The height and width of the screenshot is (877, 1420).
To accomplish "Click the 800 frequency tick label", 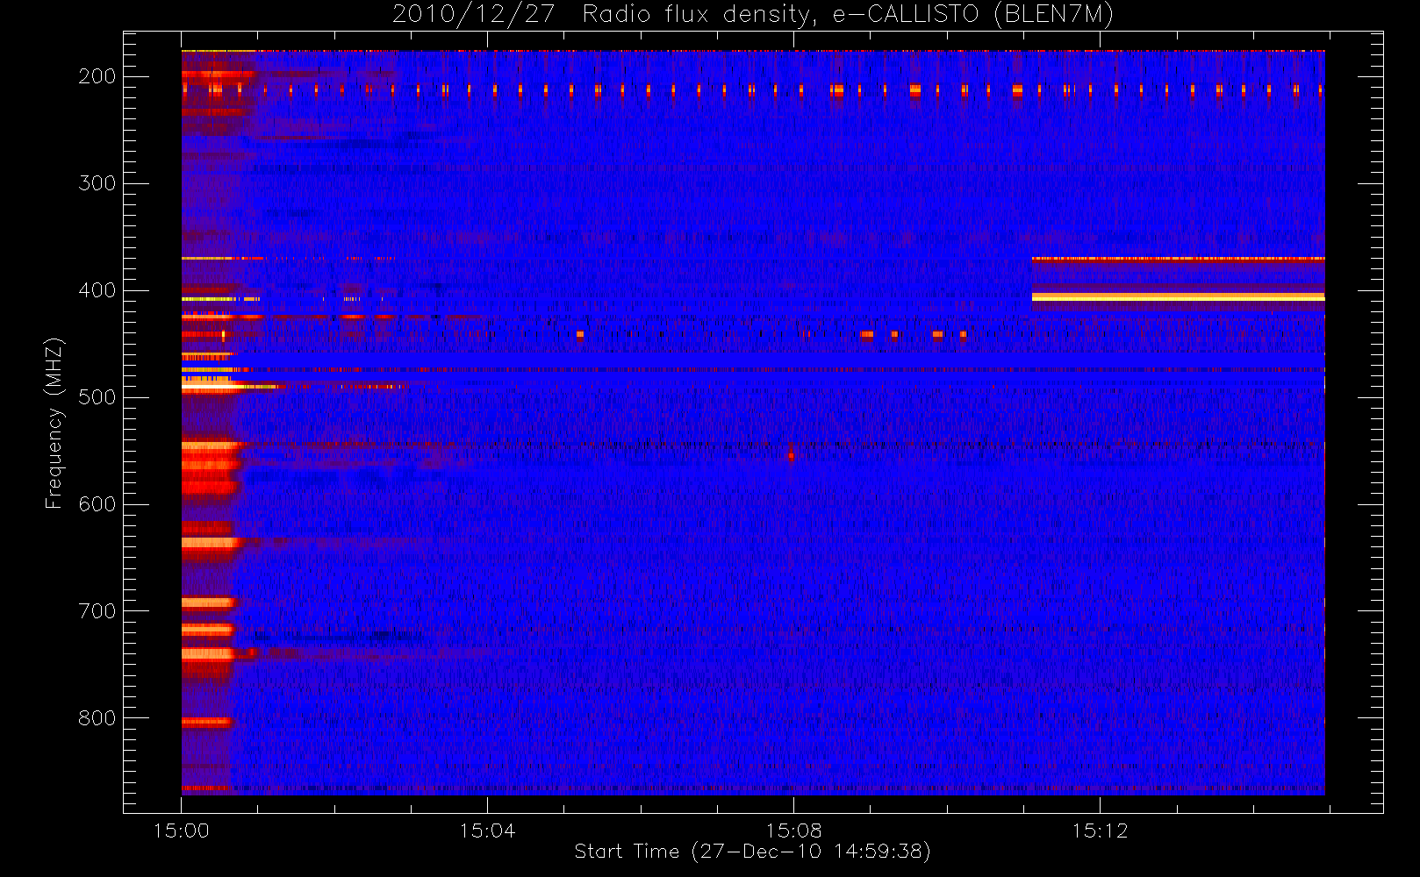I will [x=97, y=718].
